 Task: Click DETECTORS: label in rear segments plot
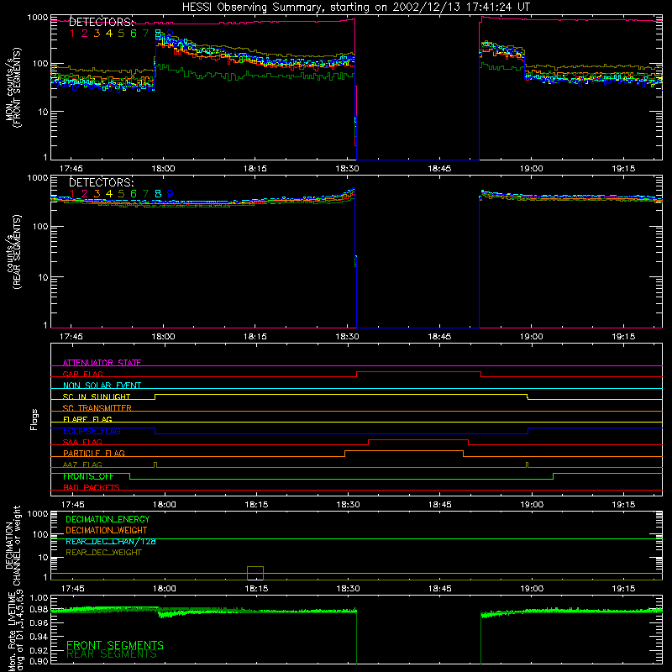coord(101,182)
